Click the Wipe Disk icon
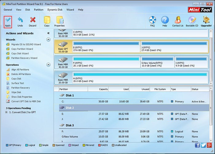The width and height of the screenshot is (215, 154). pyautogui.click(x=8, y=92)
